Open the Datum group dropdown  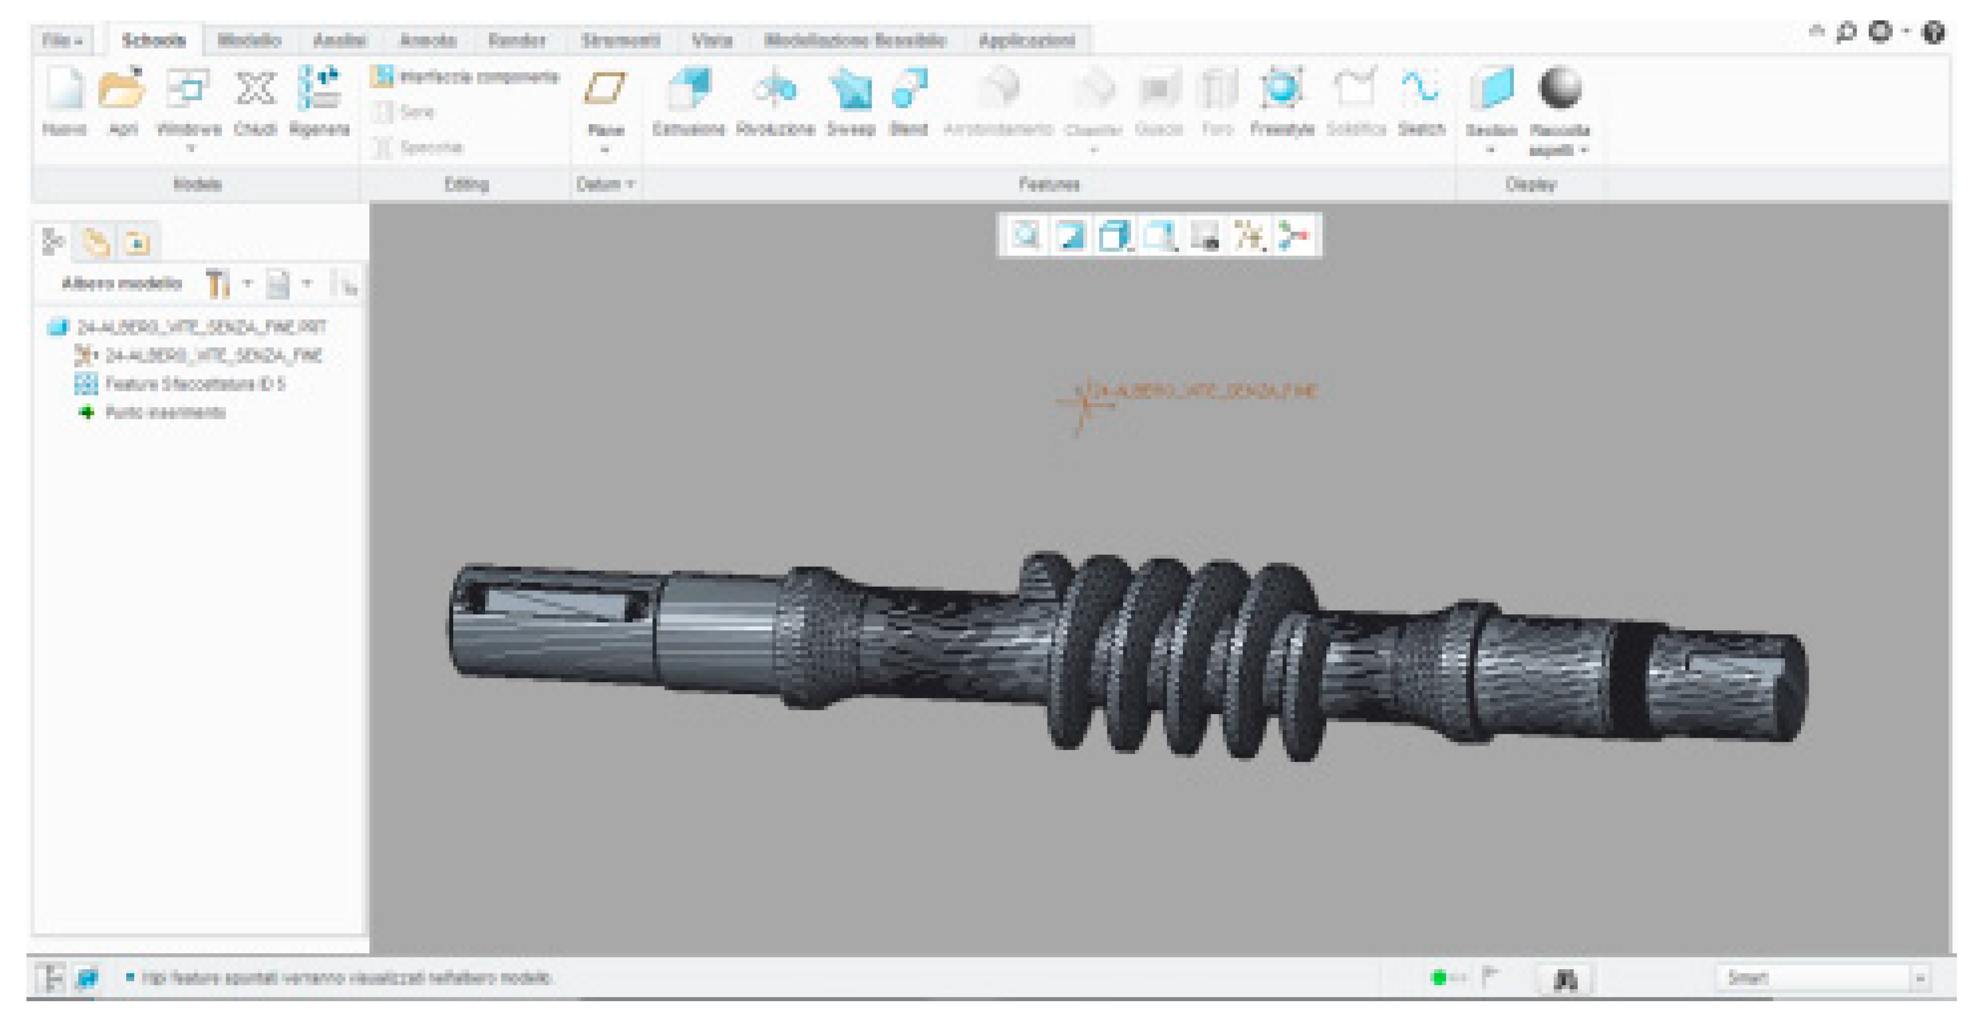coord(605,184)
